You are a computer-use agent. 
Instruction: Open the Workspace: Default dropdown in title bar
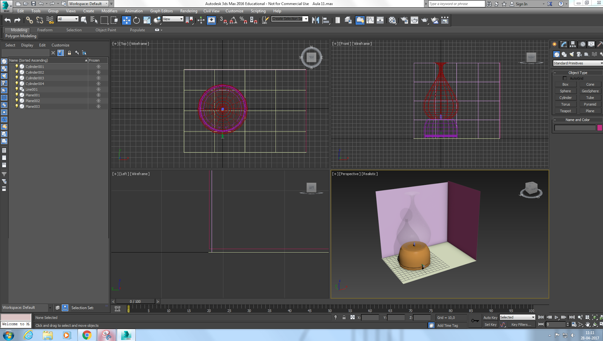coord(88,4)
